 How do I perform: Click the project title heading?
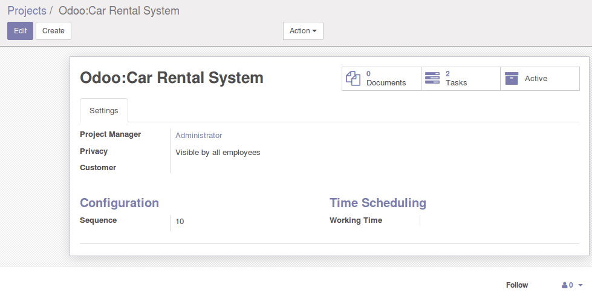pos(171,78)
